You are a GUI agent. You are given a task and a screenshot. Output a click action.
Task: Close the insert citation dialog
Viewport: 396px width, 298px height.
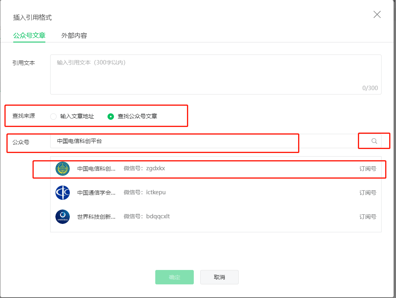coord(377,14)
